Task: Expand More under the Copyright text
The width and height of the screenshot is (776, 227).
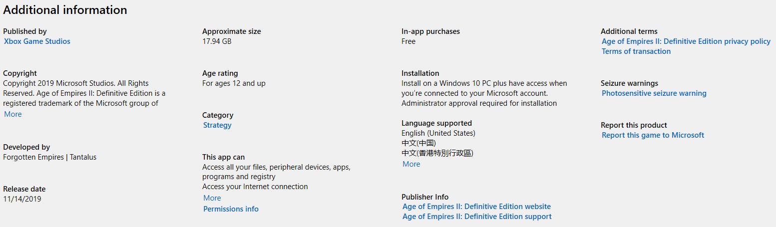Action: [x=13, y=114]
